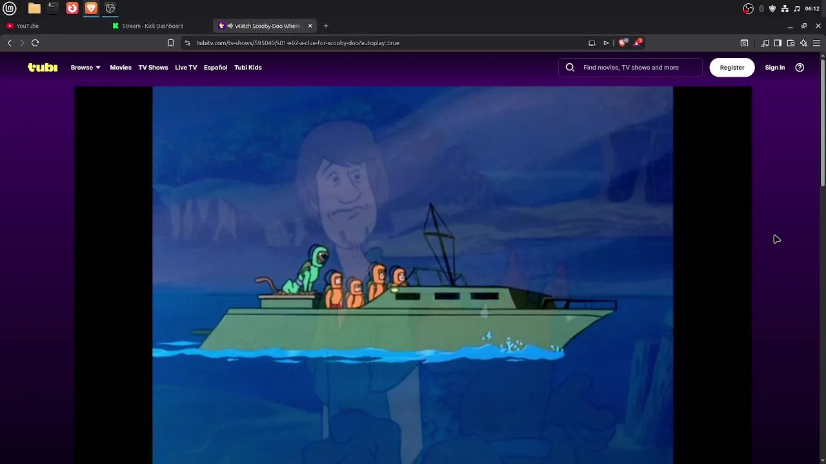Open the TV Shows section
Viewport: 826px width, 464px height.
coord(153,67)
